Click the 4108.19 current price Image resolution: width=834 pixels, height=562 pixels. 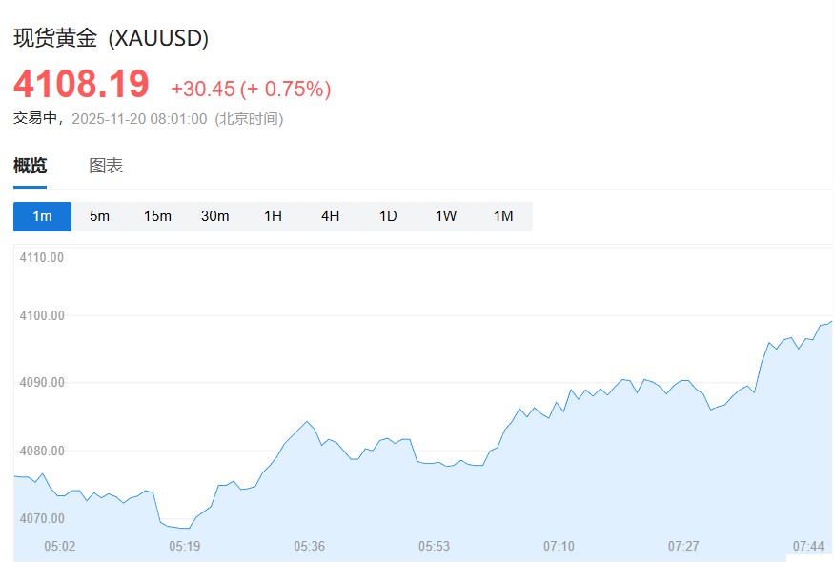[81, 84]
